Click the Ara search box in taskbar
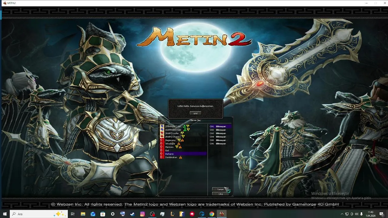The width and height of the screenshot is (388, 218). (39, 214)
